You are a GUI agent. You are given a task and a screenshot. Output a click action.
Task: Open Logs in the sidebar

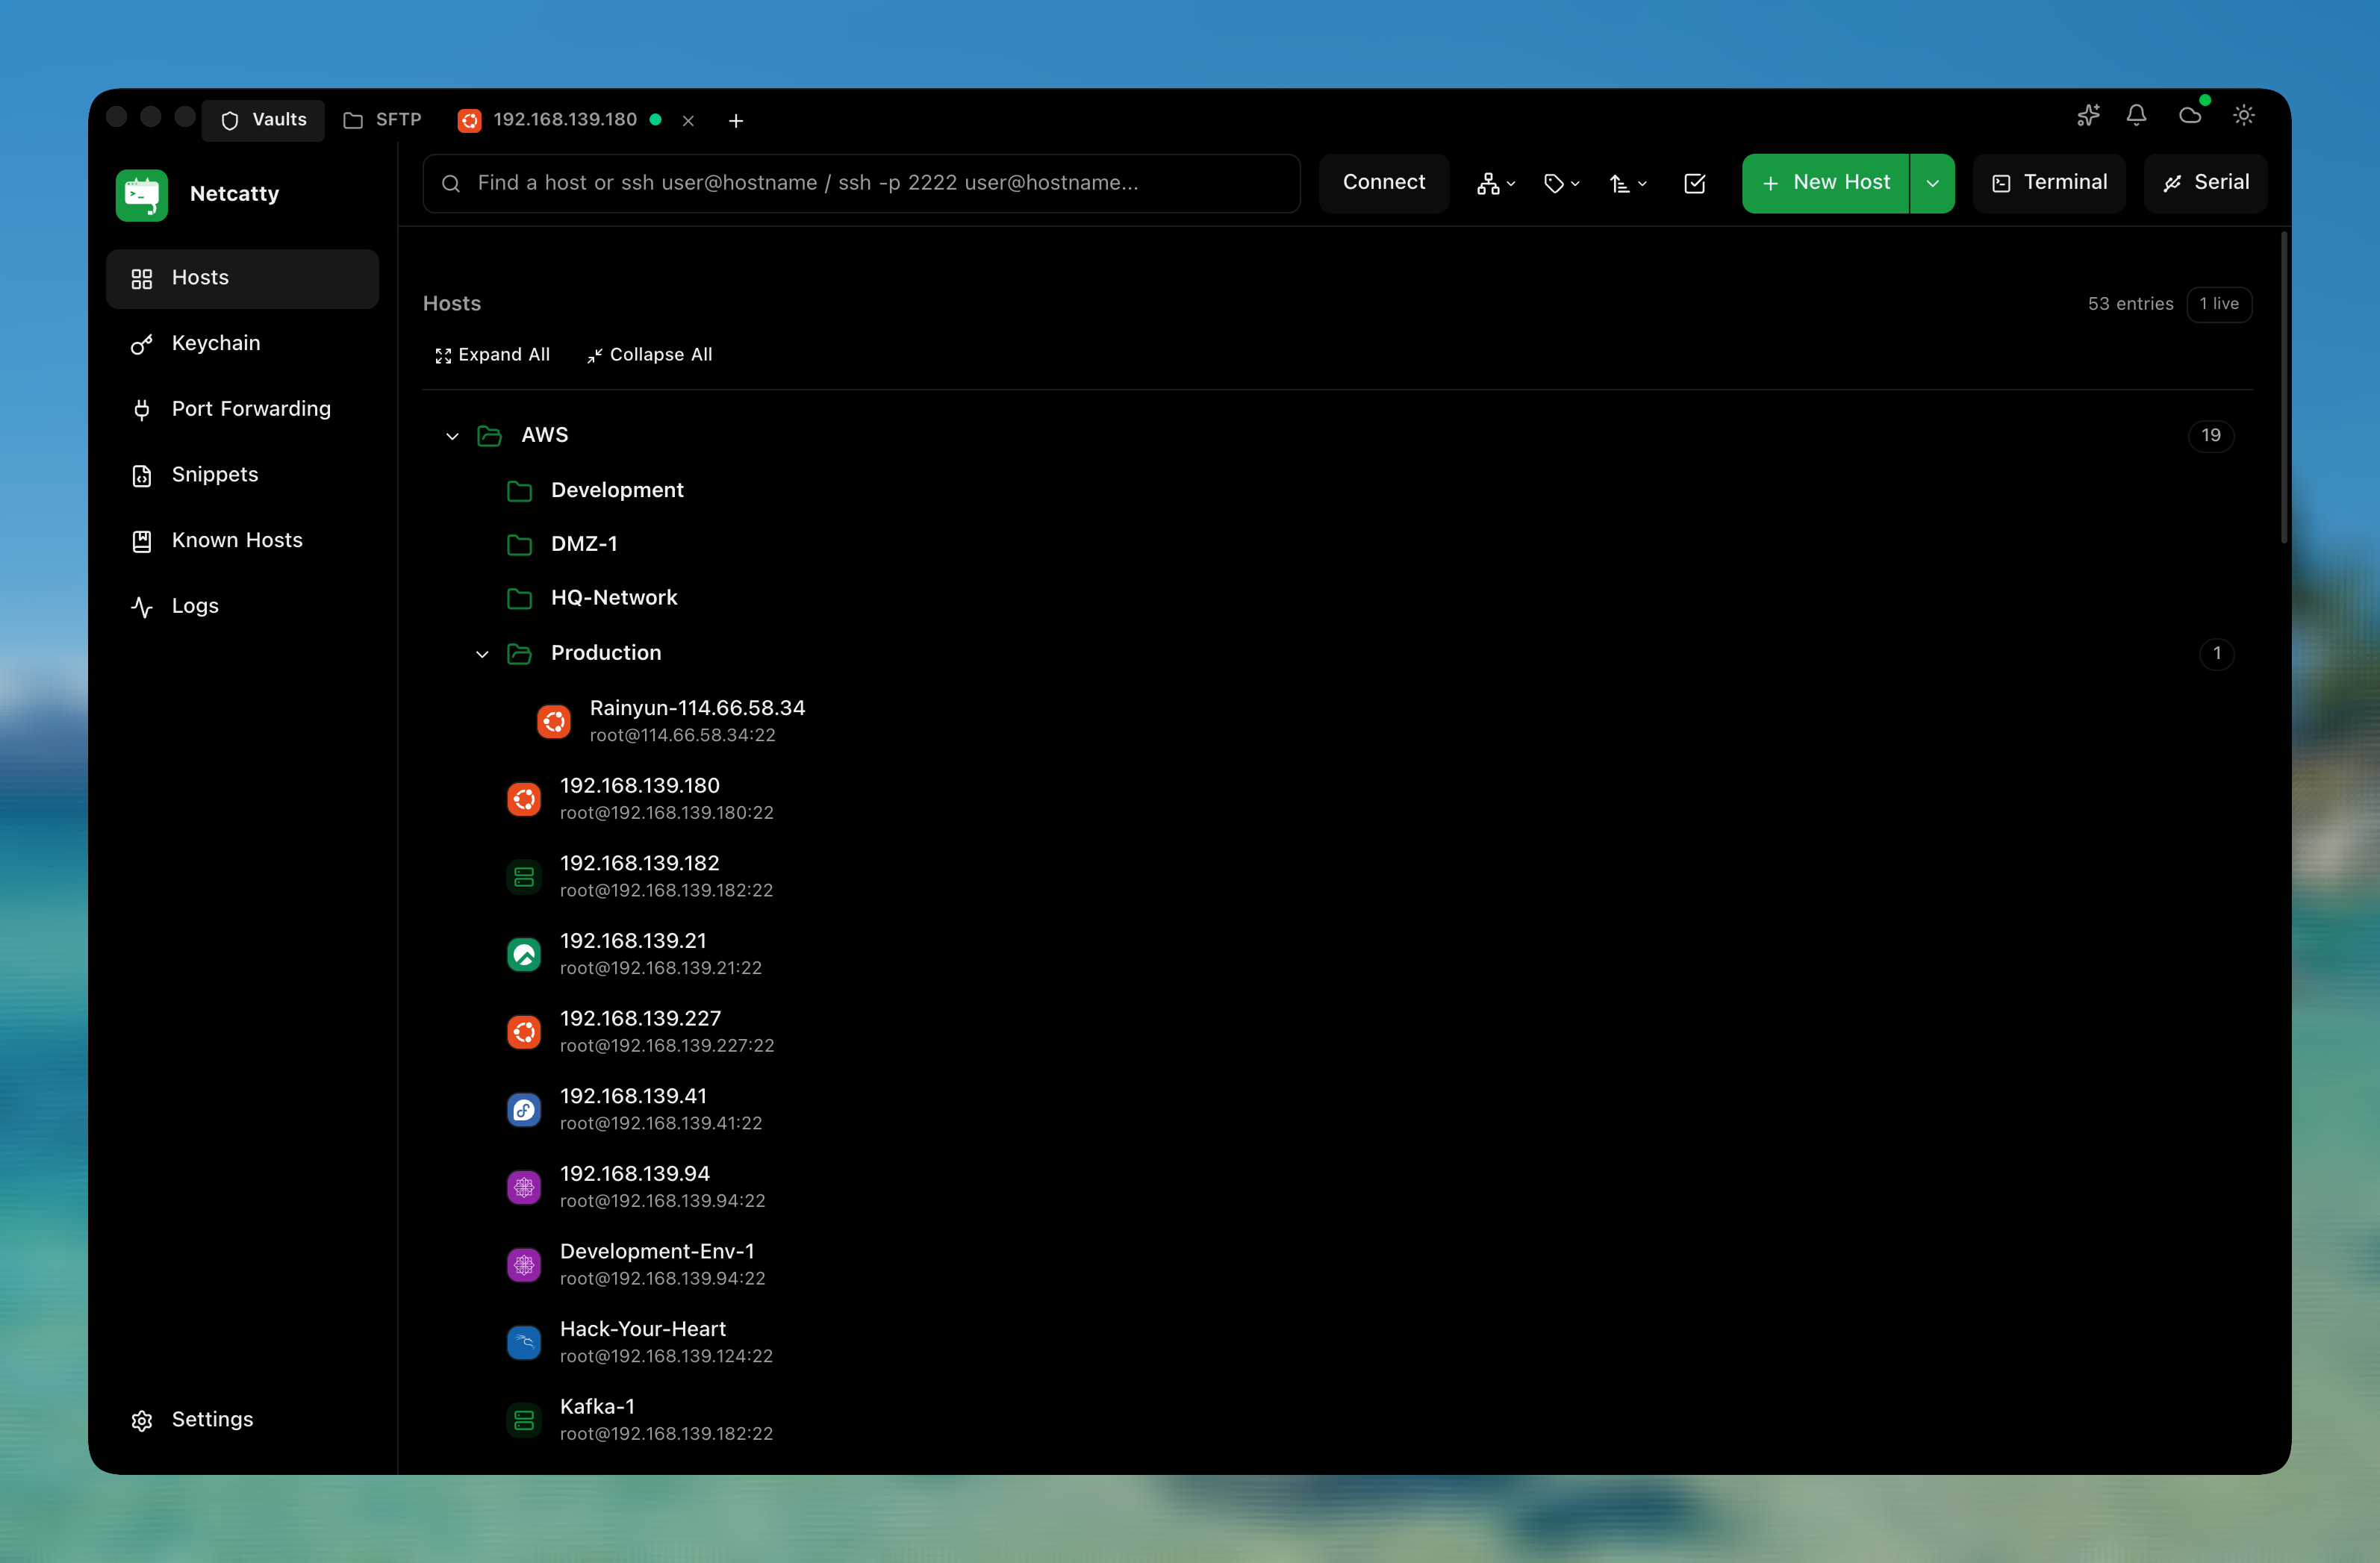(242, 606)
